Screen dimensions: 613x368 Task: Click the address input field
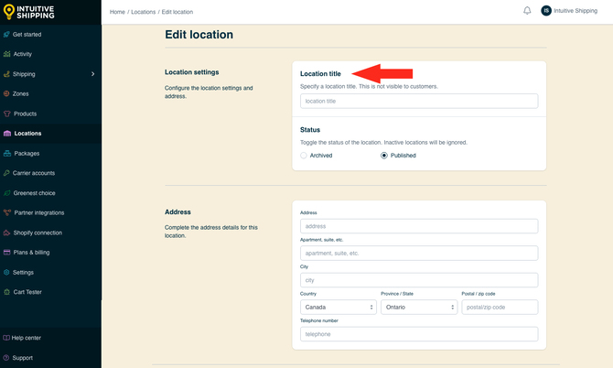419,226
